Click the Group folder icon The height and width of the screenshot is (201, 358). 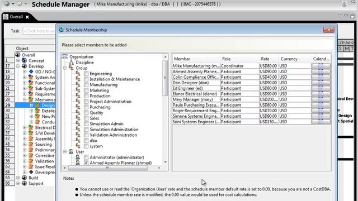pos(72,68)
